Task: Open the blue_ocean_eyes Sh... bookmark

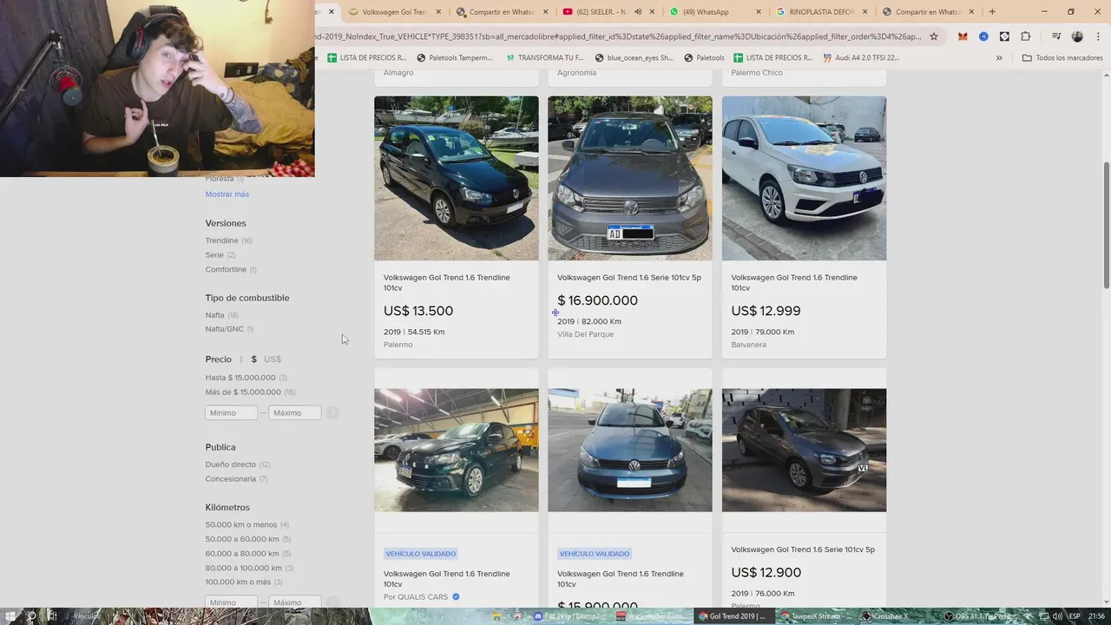Action: click(634, 58)
